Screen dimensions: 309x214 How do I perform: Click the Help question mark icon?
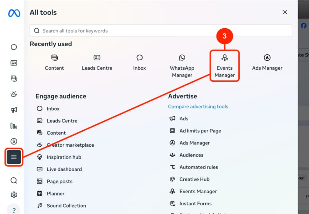14,210
